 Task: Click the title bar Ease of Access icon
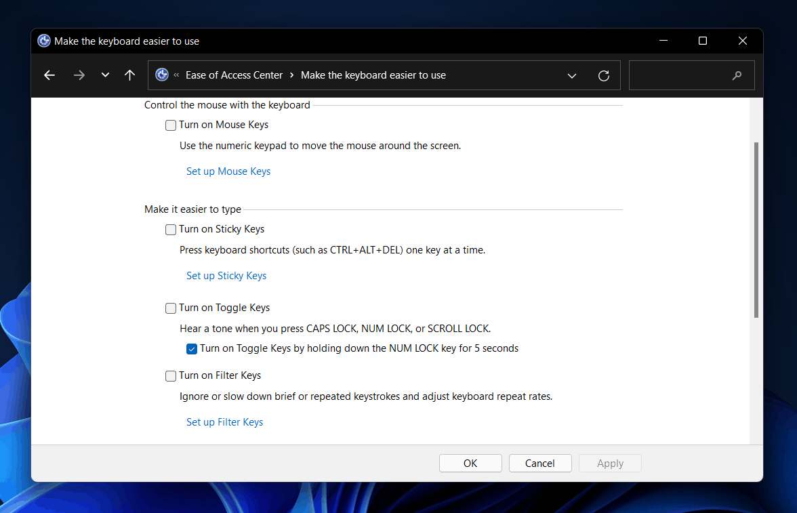(44, 41)
